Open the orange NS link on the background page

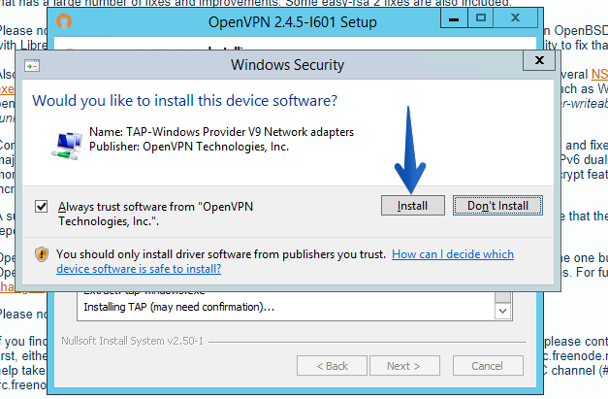(599, 74)
